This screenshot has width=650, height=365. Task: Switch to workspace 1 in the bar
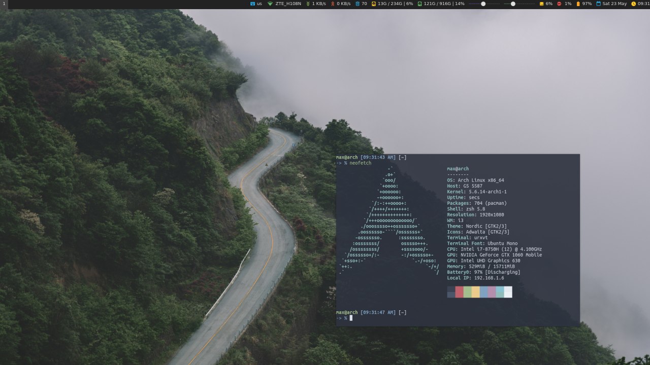coord(4,4)
